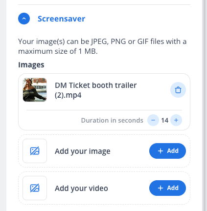Image resolution: width=207 pixels, height=211 pixels.
Task: Click the vertical scrollbar on right edge
Action: click(204, 105)
